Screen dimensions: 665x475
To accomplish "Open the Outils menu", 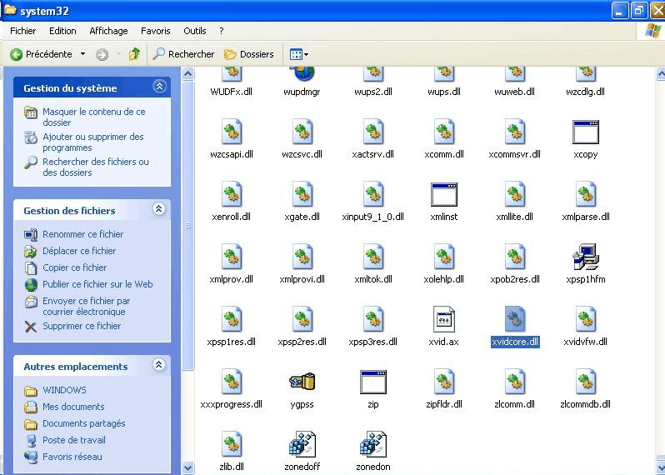I will [195, 31].
